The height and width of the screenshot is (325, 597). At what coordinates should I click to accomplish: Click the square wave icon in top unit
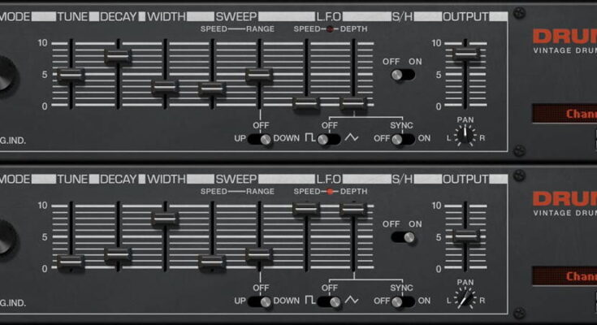310,139
